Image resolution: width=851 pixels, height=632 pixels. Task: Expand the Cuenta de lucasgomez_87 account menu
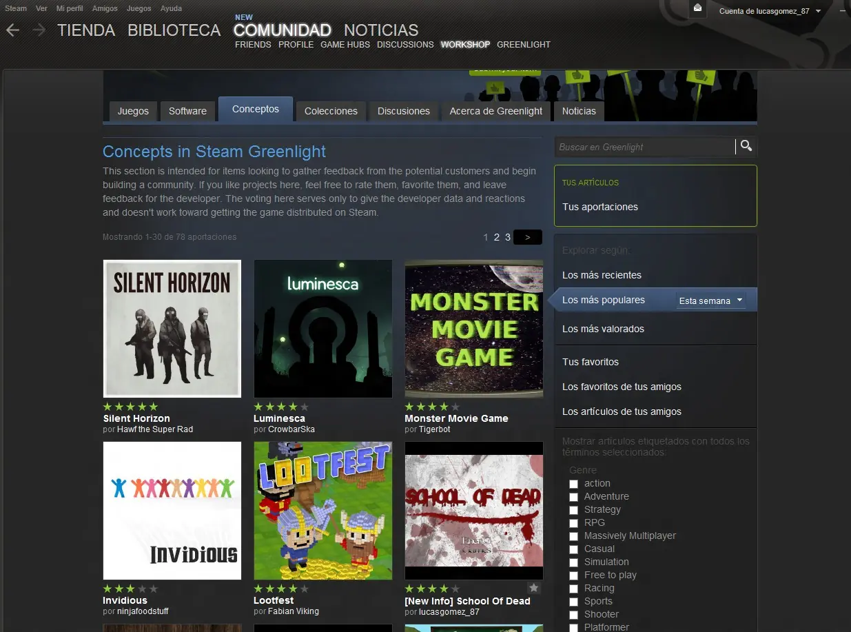[770, 11]
